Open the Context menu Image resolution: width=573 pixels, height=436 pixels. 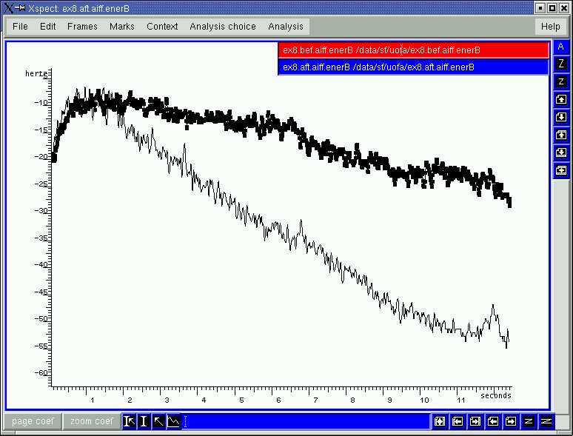point(162,27)
